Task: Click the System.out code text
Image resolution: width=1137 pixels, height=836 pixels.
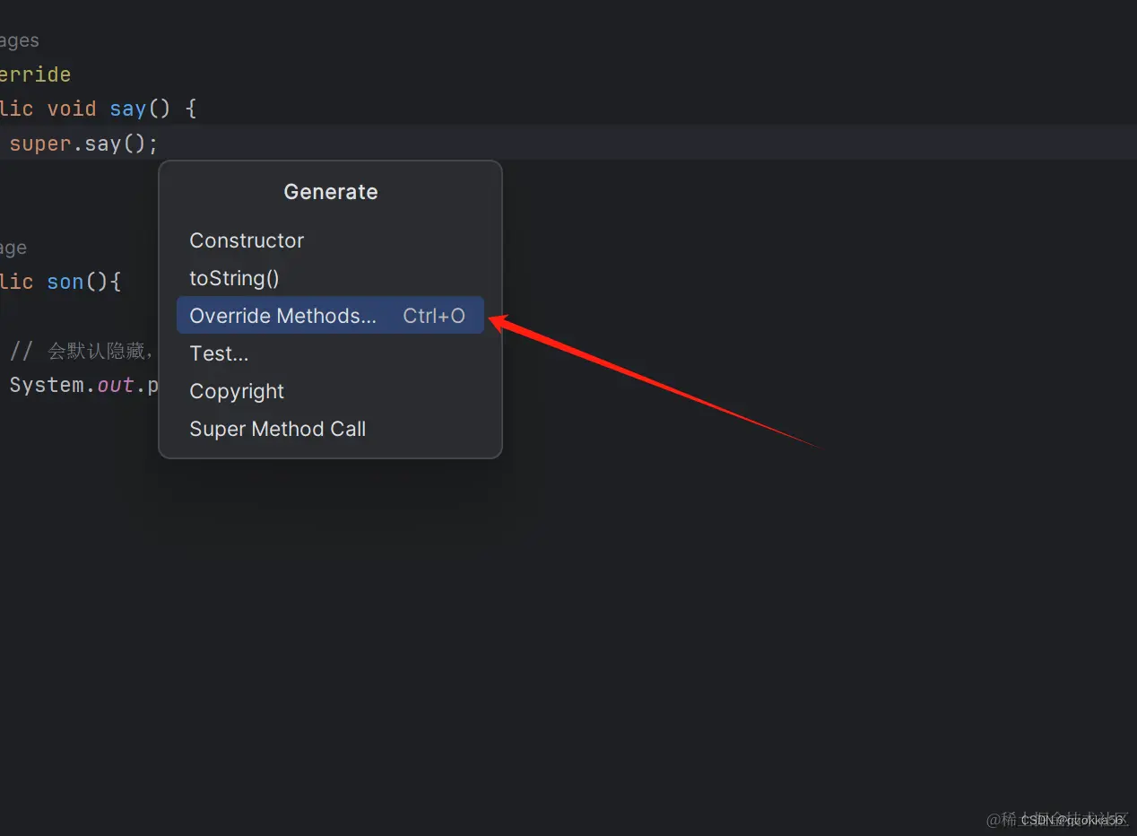Action: (x=72, y=385)
